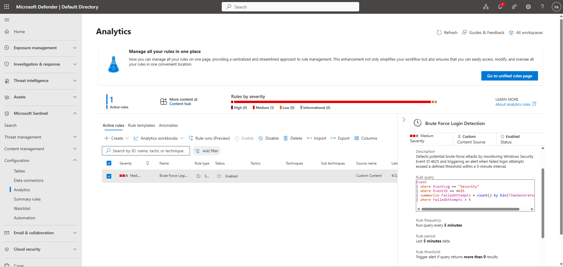Click the Disable rule icon
This screenshot has height=267, width=563.
click(261, 138)
